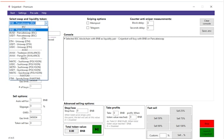Viewport: 224px width, 139px height.
Task: Choose USDC - Sushiswap (POLYGON) option
Action: tap(28, 64)
